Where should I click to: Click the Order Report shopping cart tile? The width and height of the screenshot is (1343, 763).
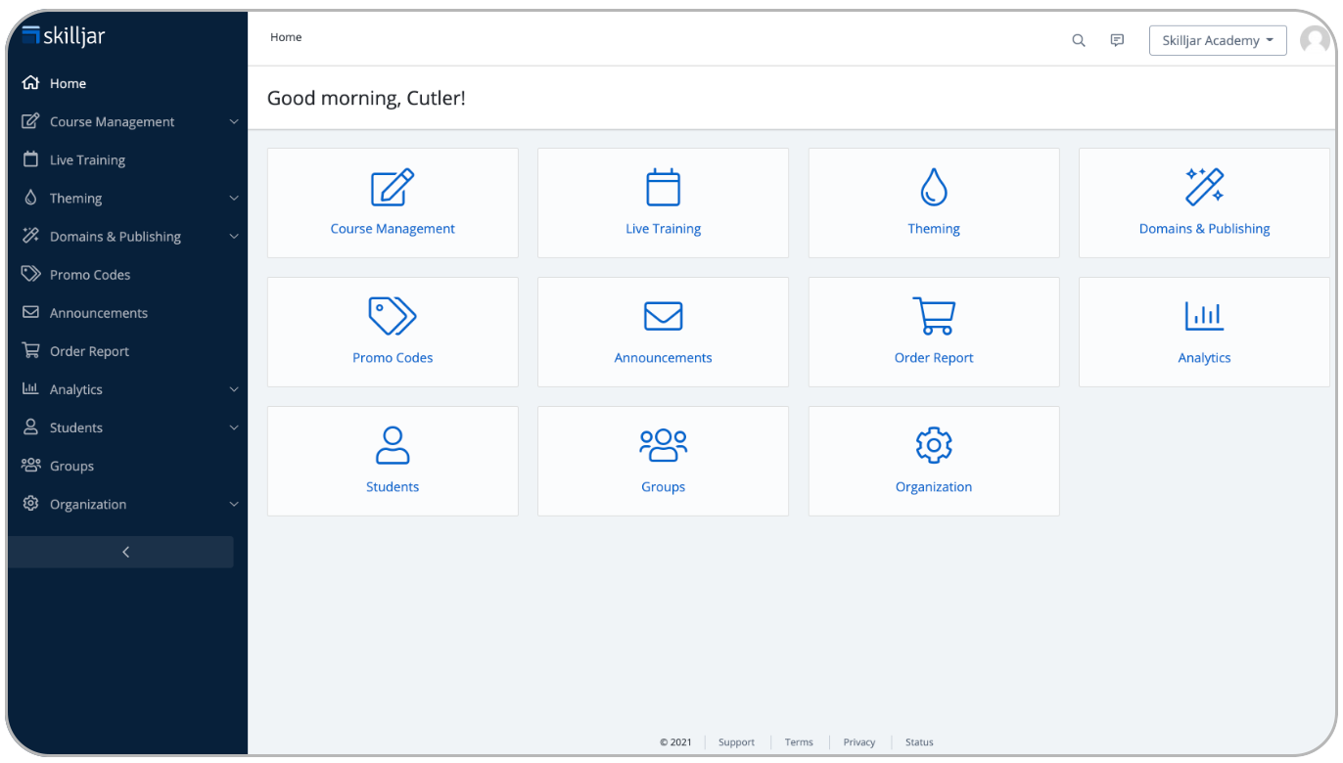coord(934,332)
